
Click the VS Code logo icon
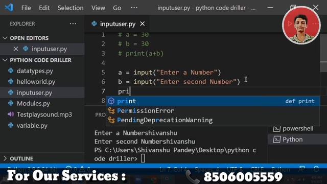coord(9,8)
